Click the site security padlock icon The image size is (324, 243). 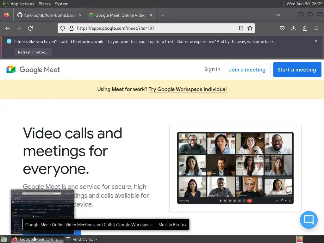pos(72,28)
